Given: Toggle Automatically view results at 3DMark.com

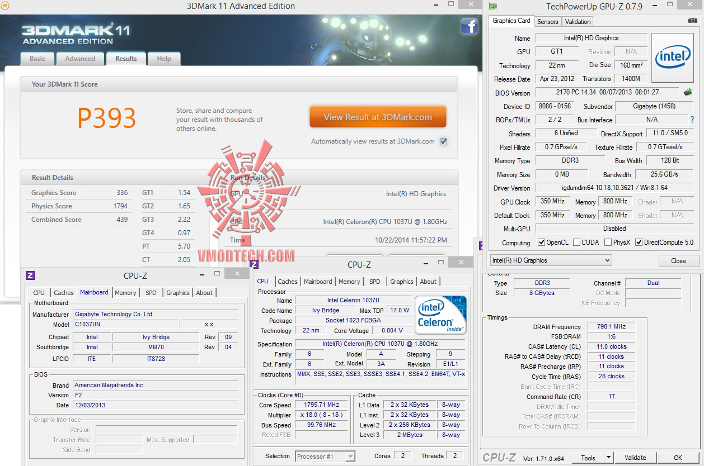Looking at the screenshot, I should point(443,141).
